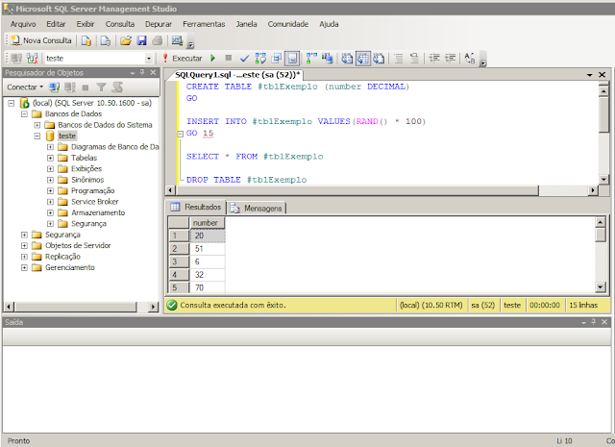Click the Activity Monitor icon after Print
This screenshot has height=447, width=615.
coord(177,40)
